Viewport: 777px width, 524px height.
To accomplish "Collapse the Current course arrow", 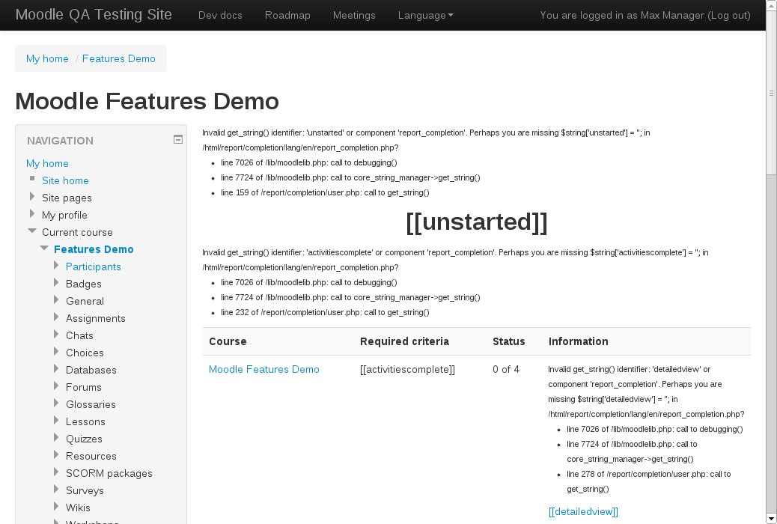I will (32, 231).
